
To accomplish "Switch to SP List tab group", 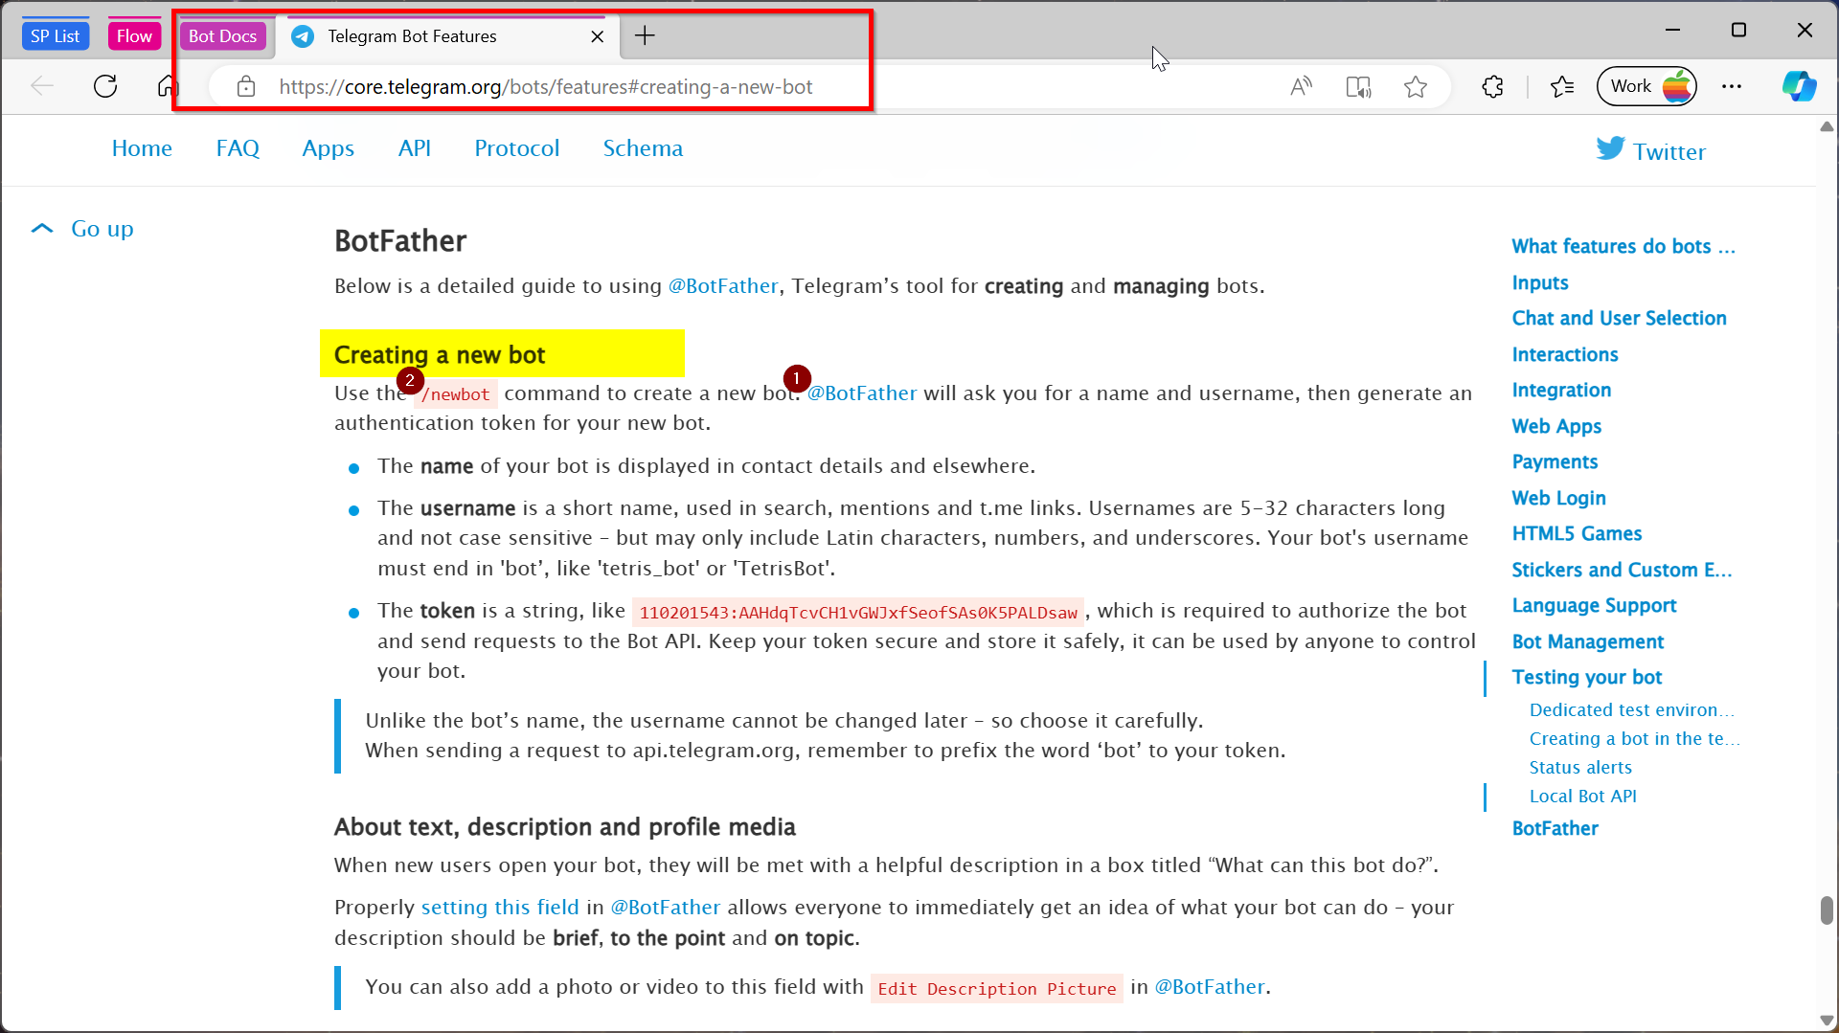I will coord(55,36).
